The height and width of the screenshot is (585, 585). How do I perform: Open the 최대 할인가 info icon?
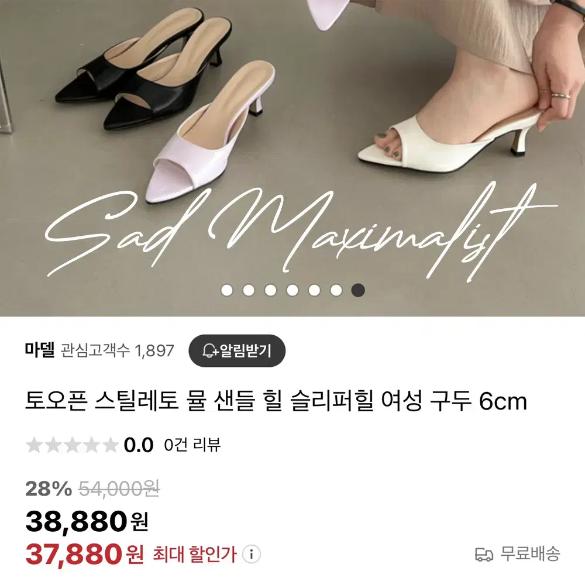tap(252, 554)
